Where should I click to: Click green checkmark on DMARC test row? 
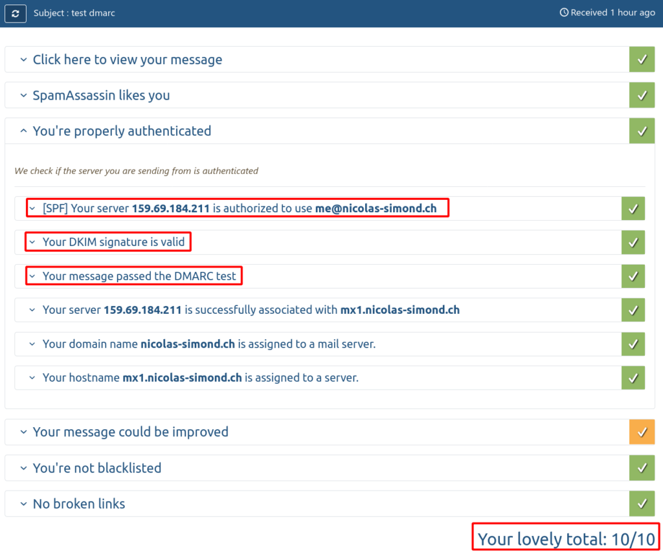click(x=633, y=276)
